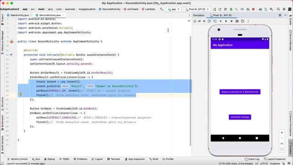Fold the btnSetResult lambda at line 17
This screenshot has height=165, width=293.
click(x=16, y=77)
